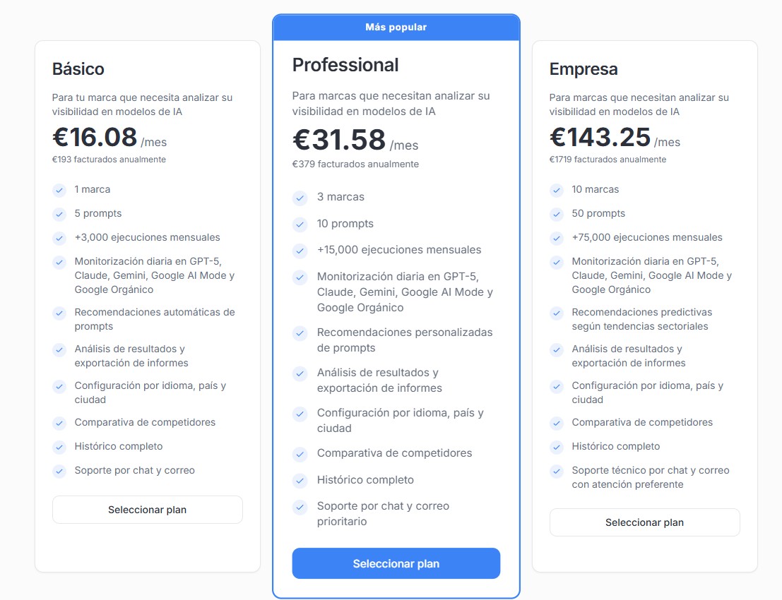Click checkmark beside "Recomendaciones predictivas" feature
Screen dimensions: 782x600
[557, 313]
